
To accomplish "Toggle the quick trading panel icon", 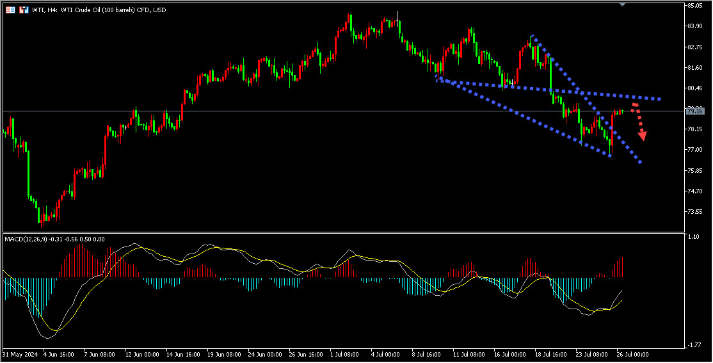I will (10, 10).
